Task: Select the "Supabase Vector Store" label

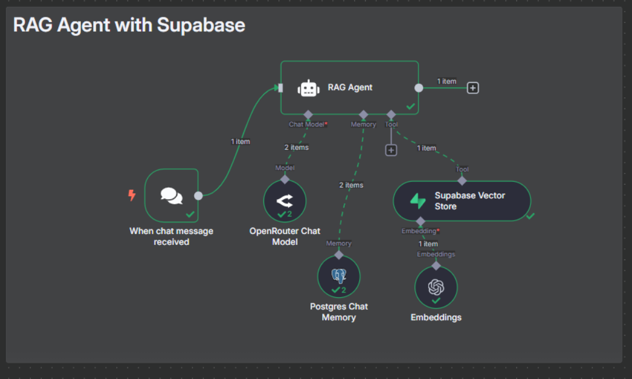Action: tap(470, 201)
